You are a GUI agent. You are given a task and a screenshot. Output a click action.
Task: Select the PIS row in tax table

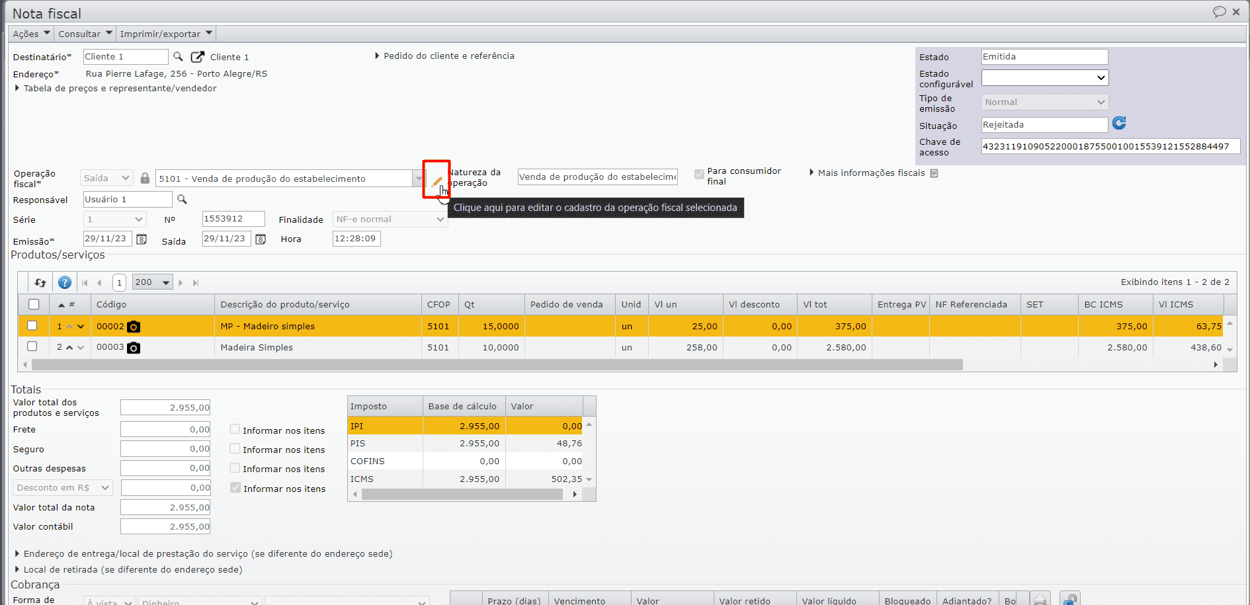coord(466,443)
